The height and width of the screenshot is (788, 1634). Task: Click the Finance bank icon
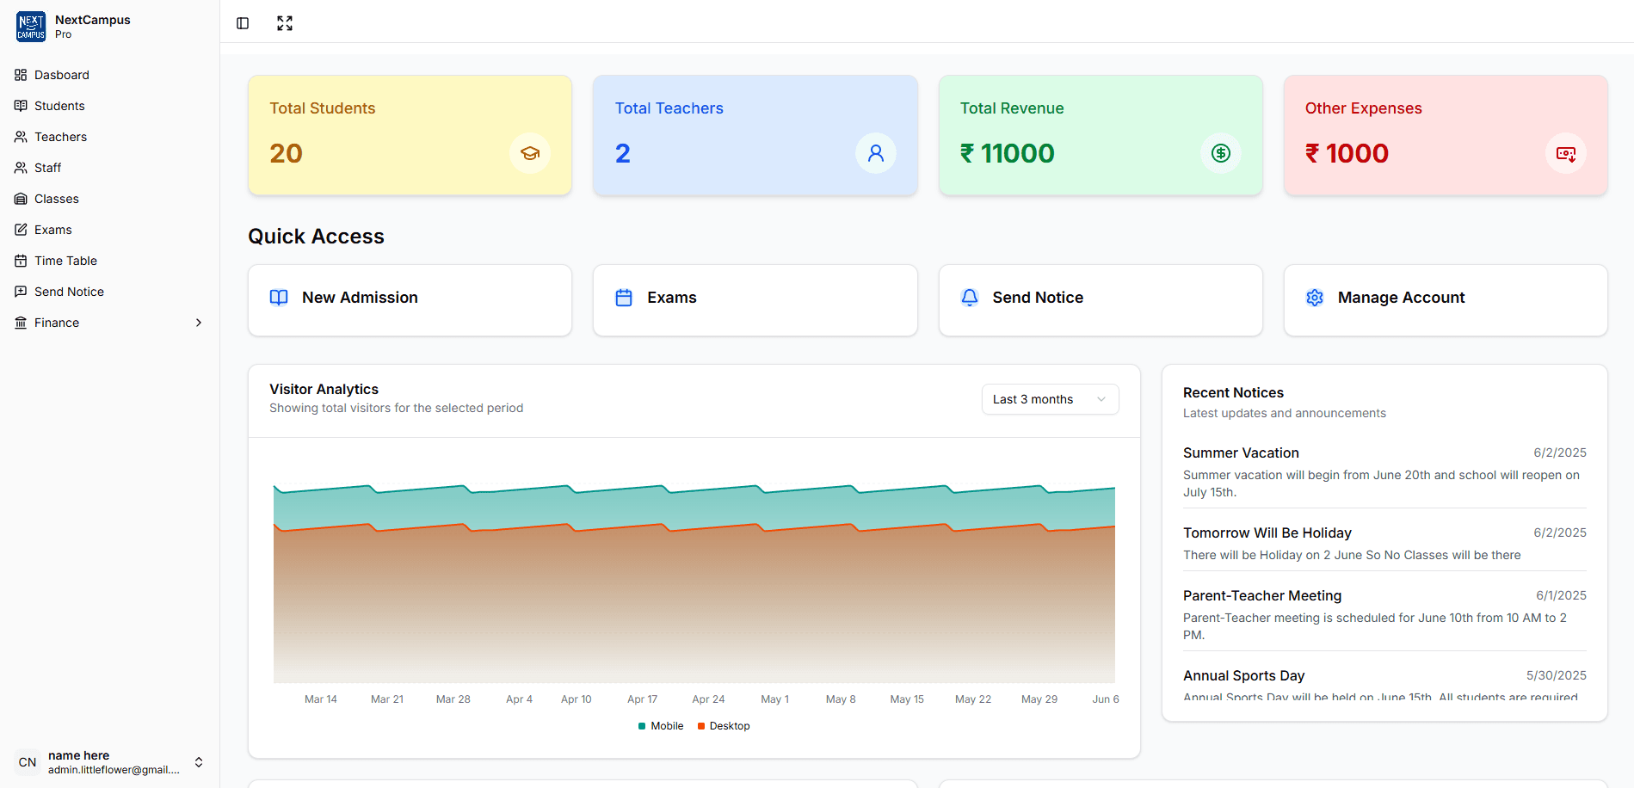[x=21, y=323]
